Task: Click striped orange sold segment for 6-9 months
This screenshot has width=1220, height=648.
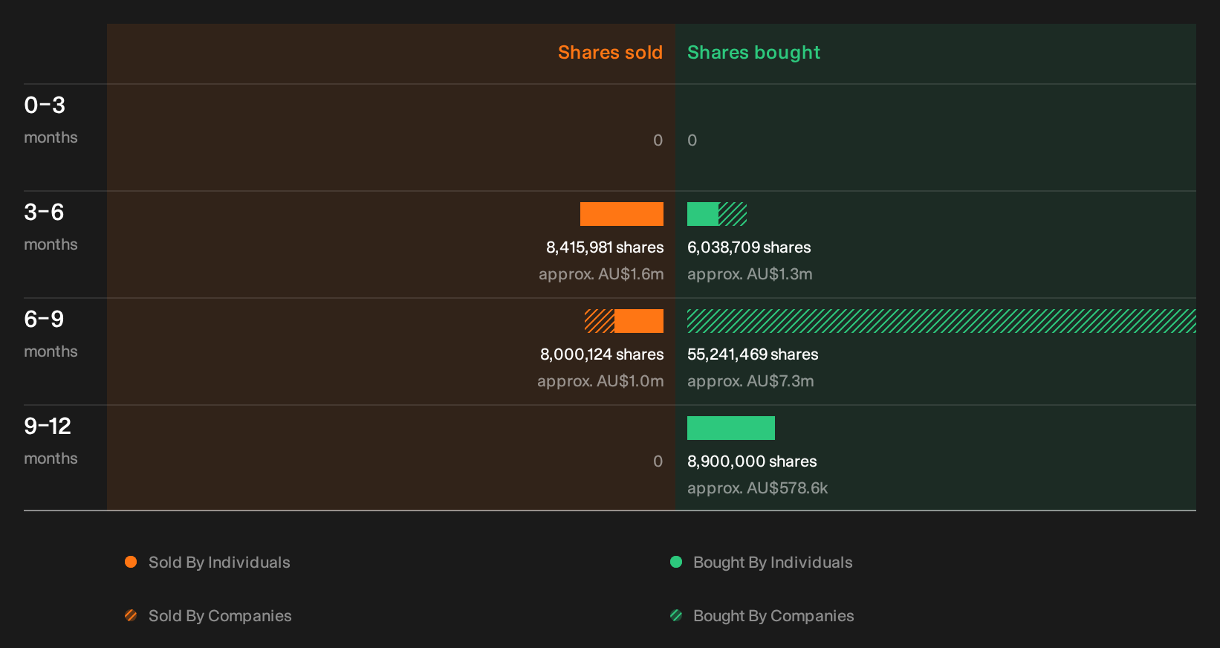Action: tap(600, 321)
